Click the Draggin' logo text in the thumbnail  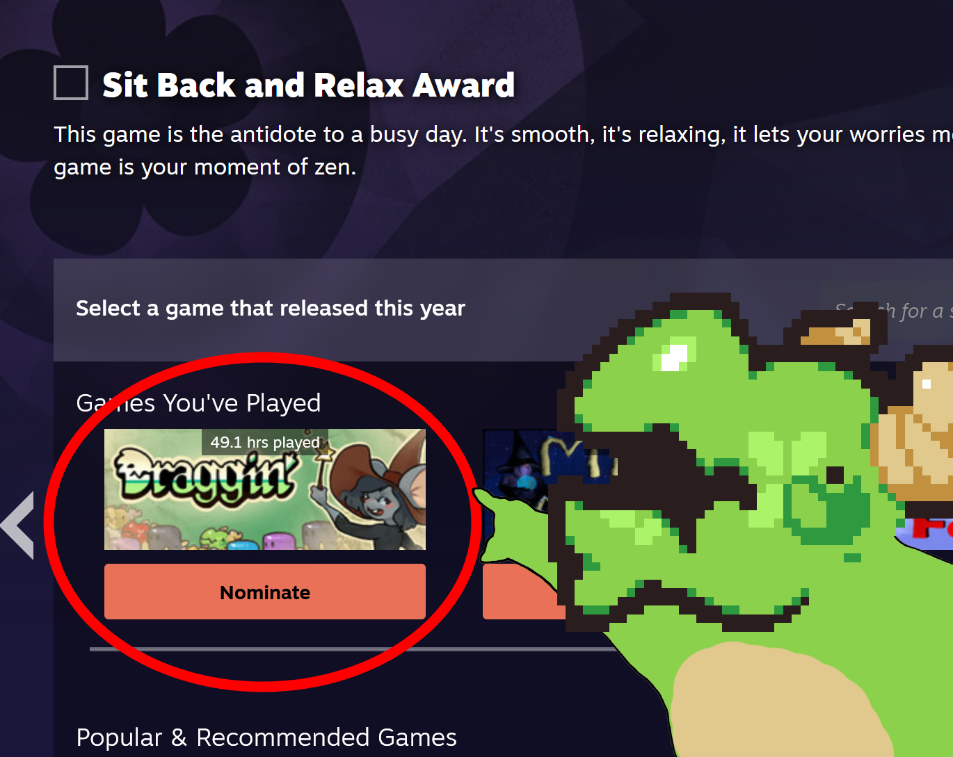[206, 477]
